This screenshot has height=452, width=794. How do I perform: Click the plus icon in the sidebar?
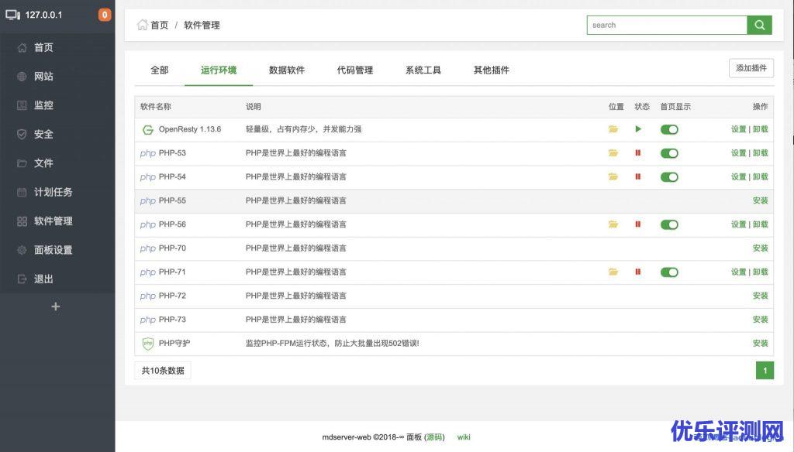click(x=55, y=306)
